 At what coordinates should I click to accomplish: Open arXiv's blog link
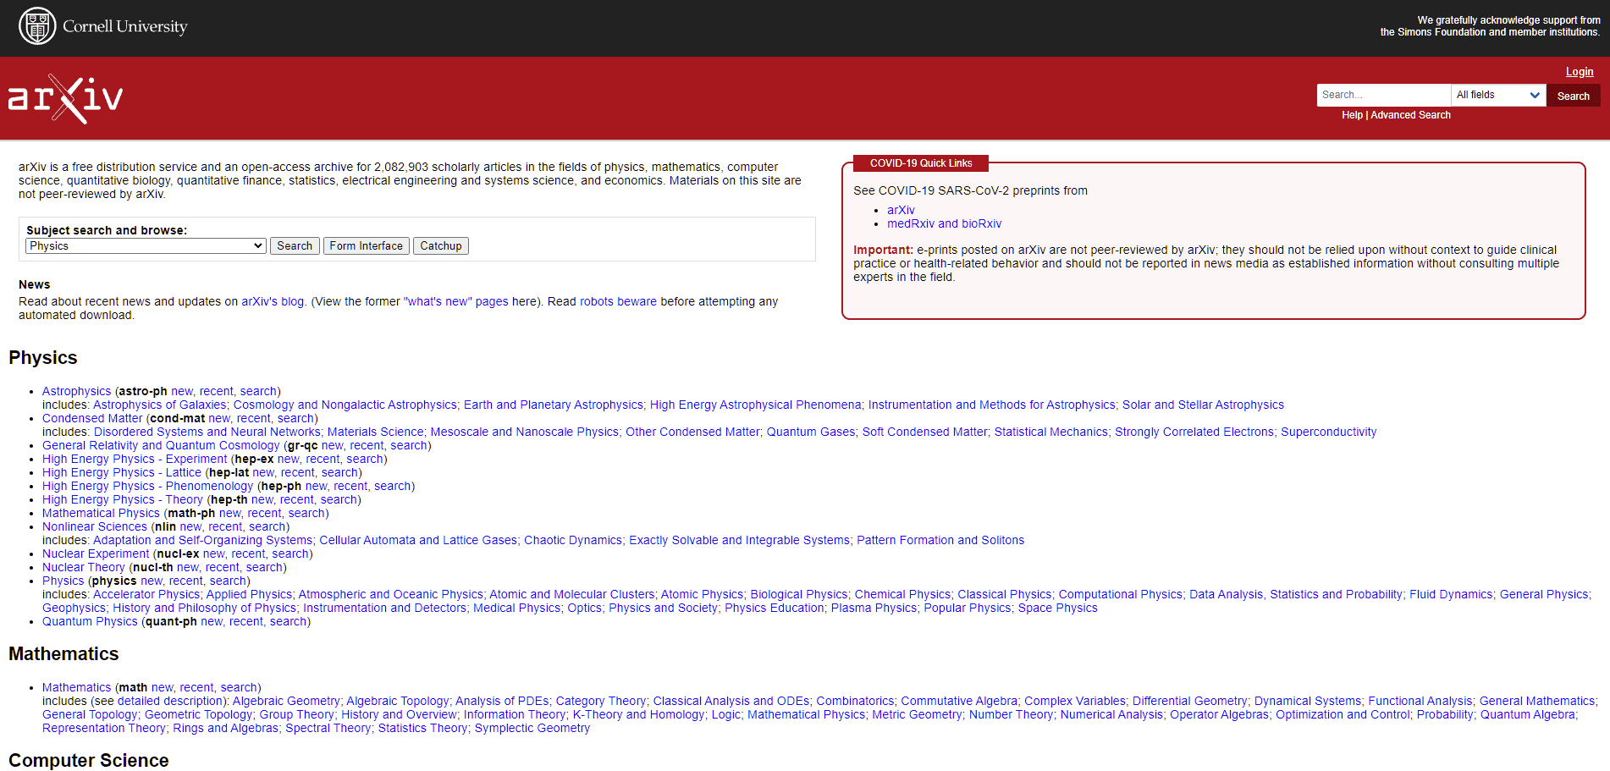tap(273, 301)
